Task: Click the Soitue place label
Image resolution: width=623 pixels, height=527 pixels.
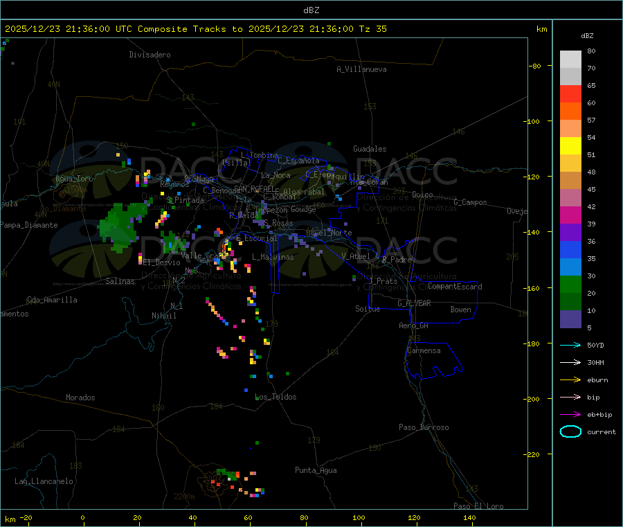Action: click(x=368, y=309)
